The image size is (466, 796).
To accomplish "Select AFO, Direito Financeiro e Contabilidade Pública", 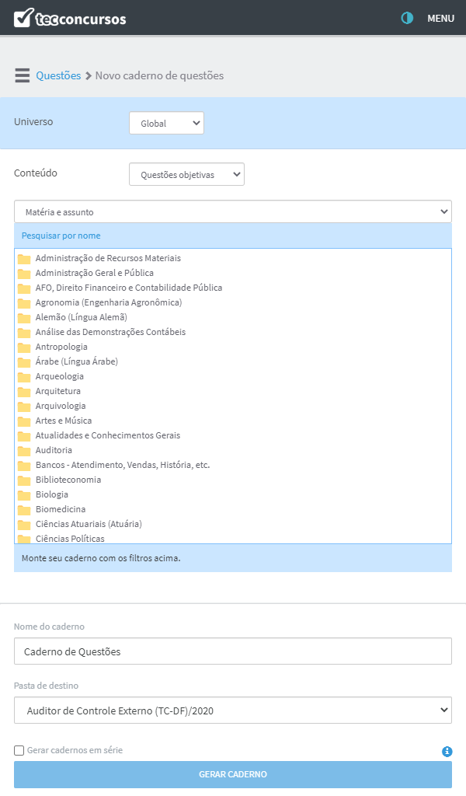I will tap(129, 288).
